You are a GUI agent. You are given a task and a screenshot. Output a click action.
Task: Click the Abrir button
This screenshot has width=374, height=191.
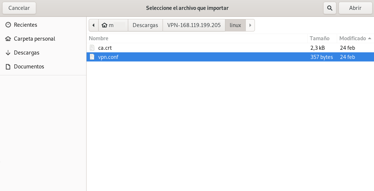[355, 8]
